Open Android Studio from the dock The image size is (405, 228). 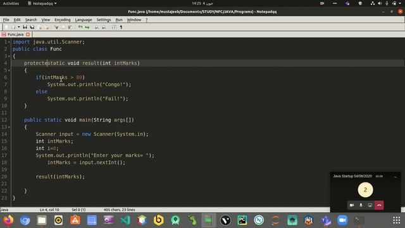175,220
